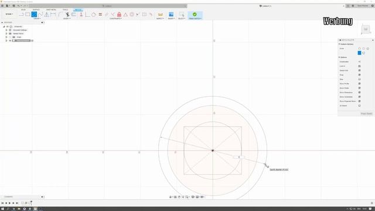This screenshot has height=211, width=375.
Task: Click the ViewCube in the corner
Action: pyautogui.click(x=366, y=29)
